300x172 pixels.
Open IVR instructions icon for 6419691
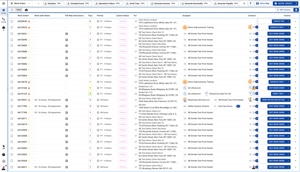tap(67, 34)
